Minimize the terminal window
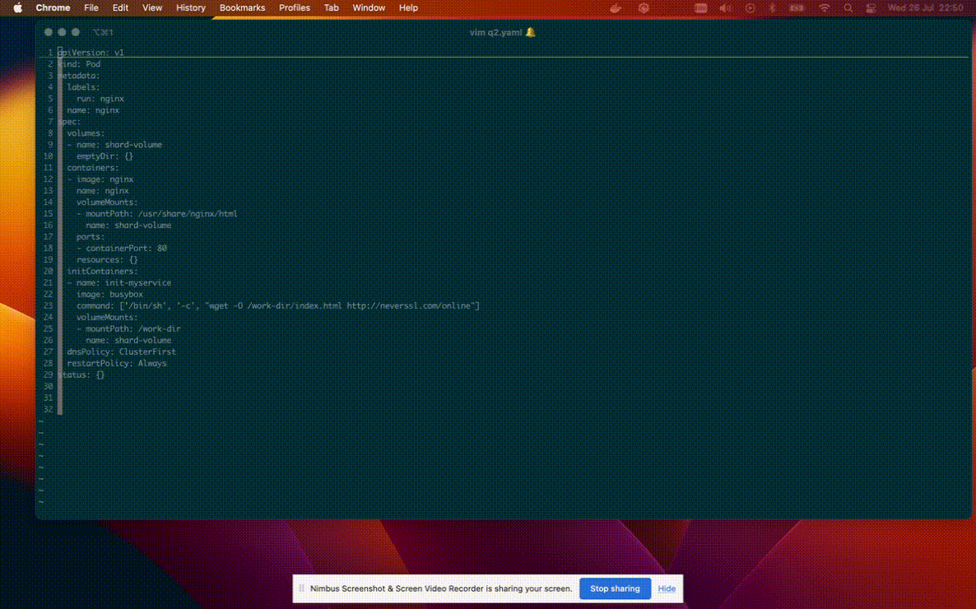The height and width of the screenshot is (609, 976). 62,32
